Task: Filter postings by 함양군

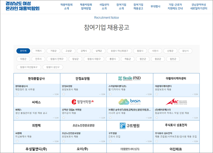Action: pyautogui.click(x=158, y=59)
